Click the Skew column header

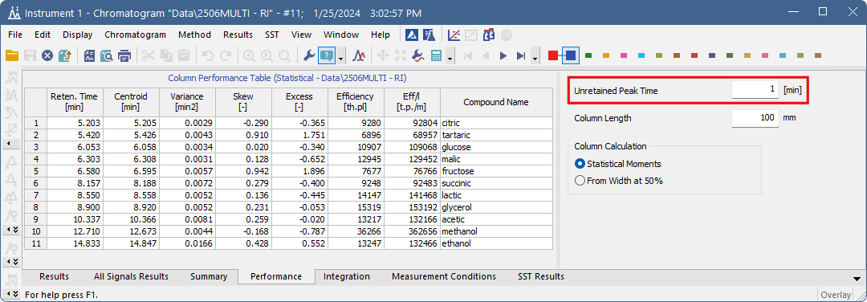[244, 102]
